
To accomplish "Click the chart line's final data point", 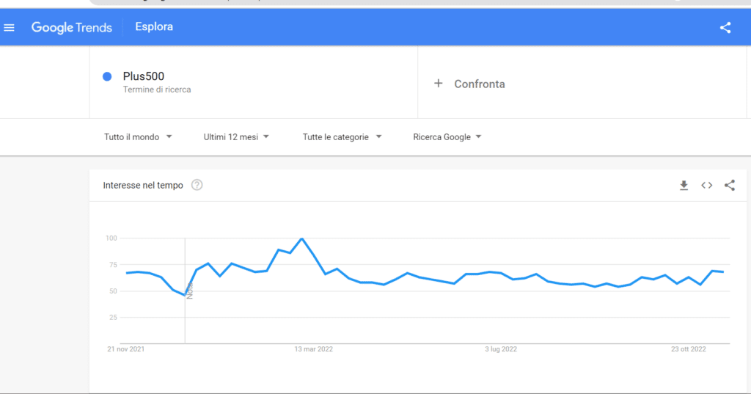I will [724, 272].
